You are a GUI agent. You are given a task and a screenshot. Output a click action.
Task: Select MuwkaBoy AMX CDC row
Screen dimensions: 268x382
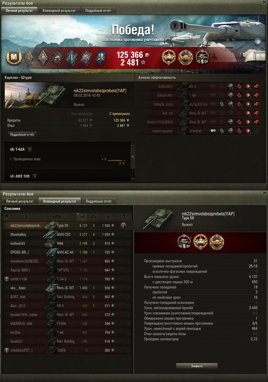pyautogui.click(x=67, y=234)
